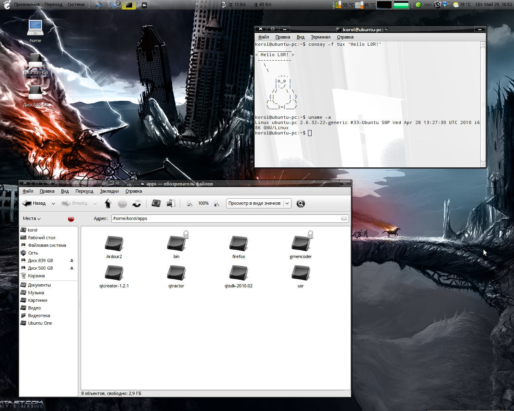The height and width of the screenshot is (411, 514).
Task: Open the search icon in file browser toolbar
Action: 300,203
